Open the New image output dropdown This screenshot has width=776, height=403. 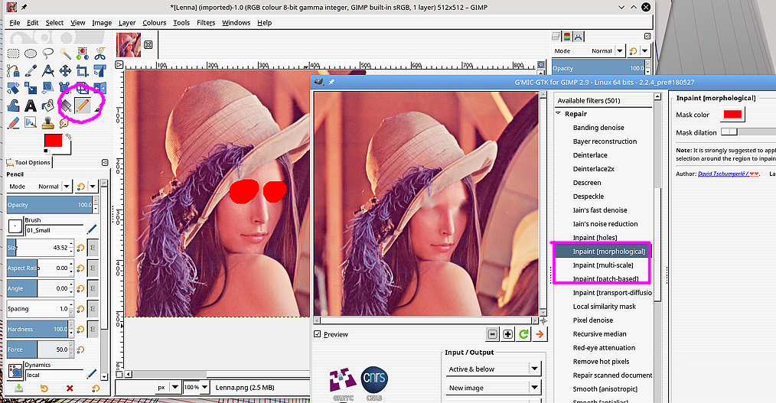[x=493, y=388]
